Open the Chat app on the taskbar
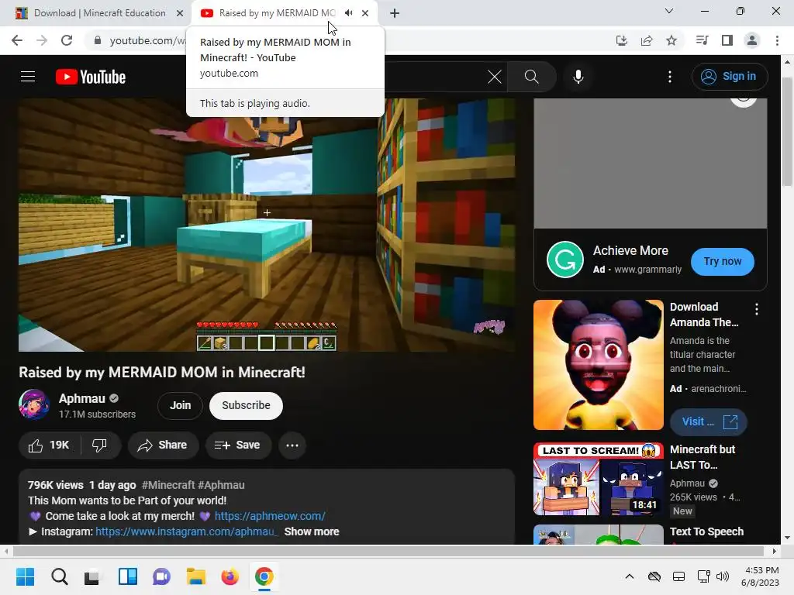The width and height of the screenshot is (794, 595). click(x=161, y=576)
